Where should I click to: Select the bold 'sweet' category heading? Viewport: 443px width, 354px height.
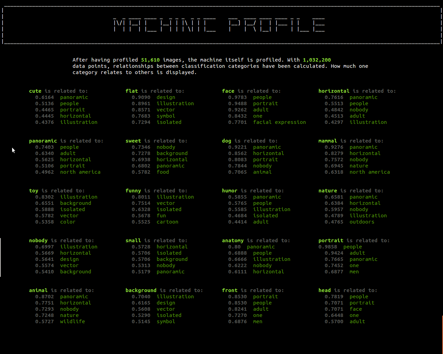coord(133,141)
